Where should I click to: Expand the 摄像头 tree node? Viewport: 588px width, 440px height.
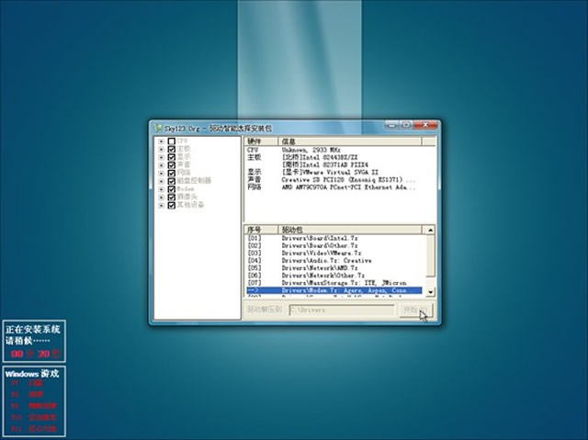(162, 197)
